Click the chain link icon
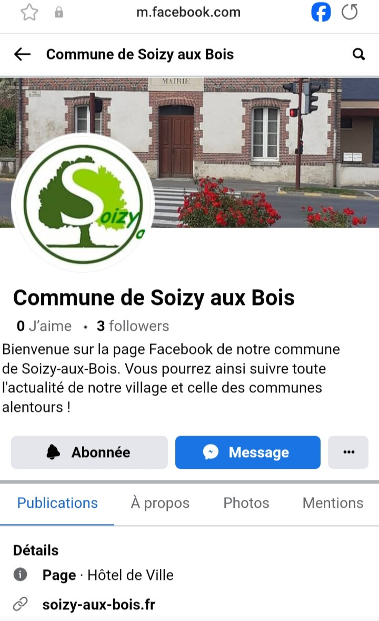Viewport: 379px width, 621px height. point(20,604)
